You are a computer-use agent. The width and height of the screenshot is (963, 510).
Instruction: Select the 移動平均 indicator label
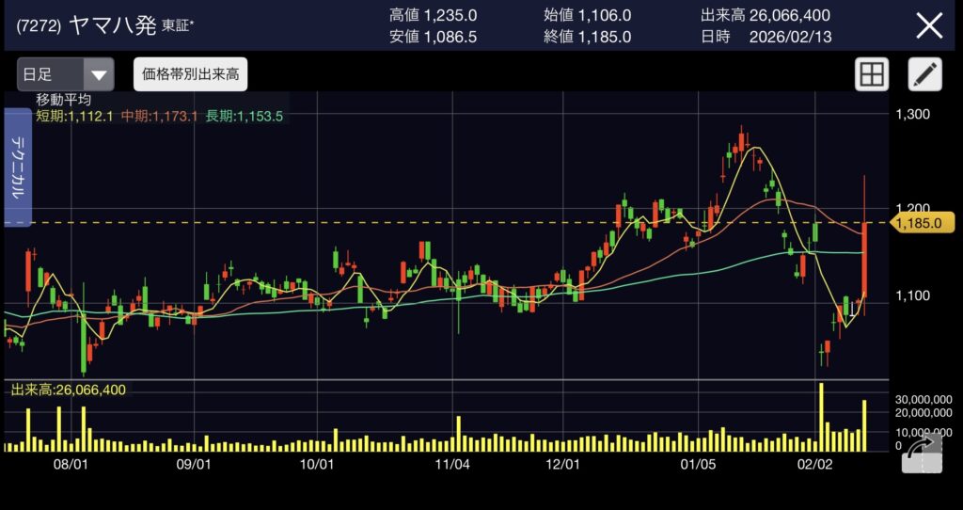(x=63, y=100)
